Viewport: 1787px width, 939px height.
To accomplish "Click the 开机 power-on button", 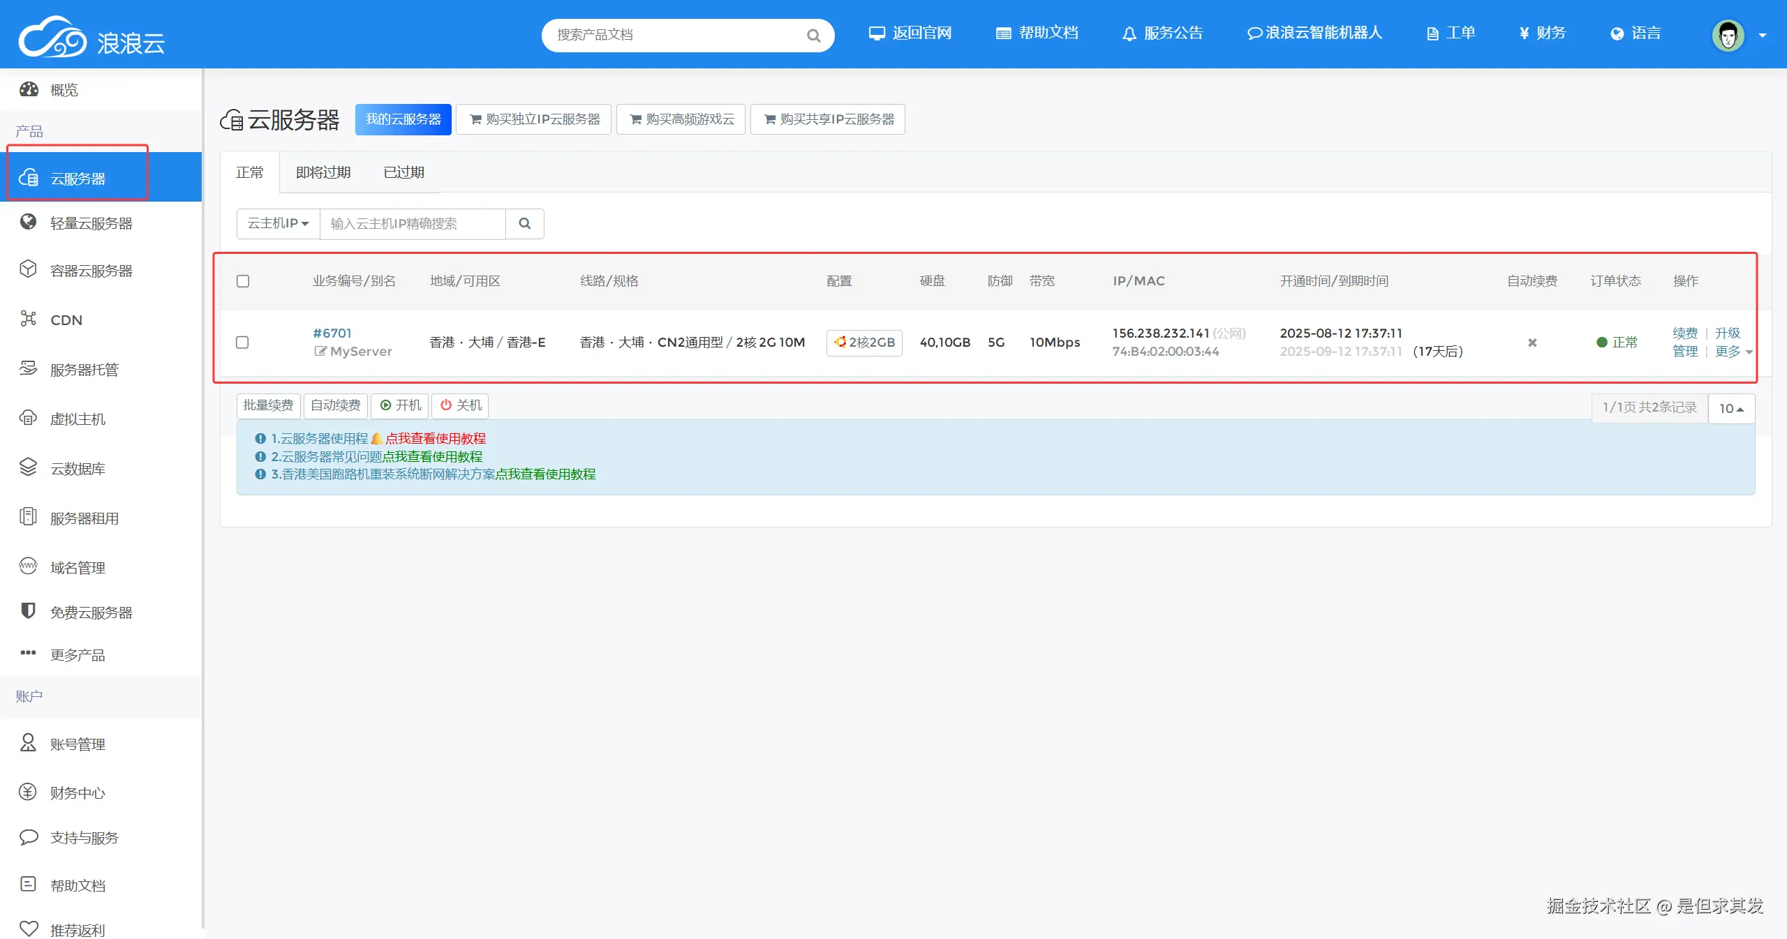I will 401,405.
